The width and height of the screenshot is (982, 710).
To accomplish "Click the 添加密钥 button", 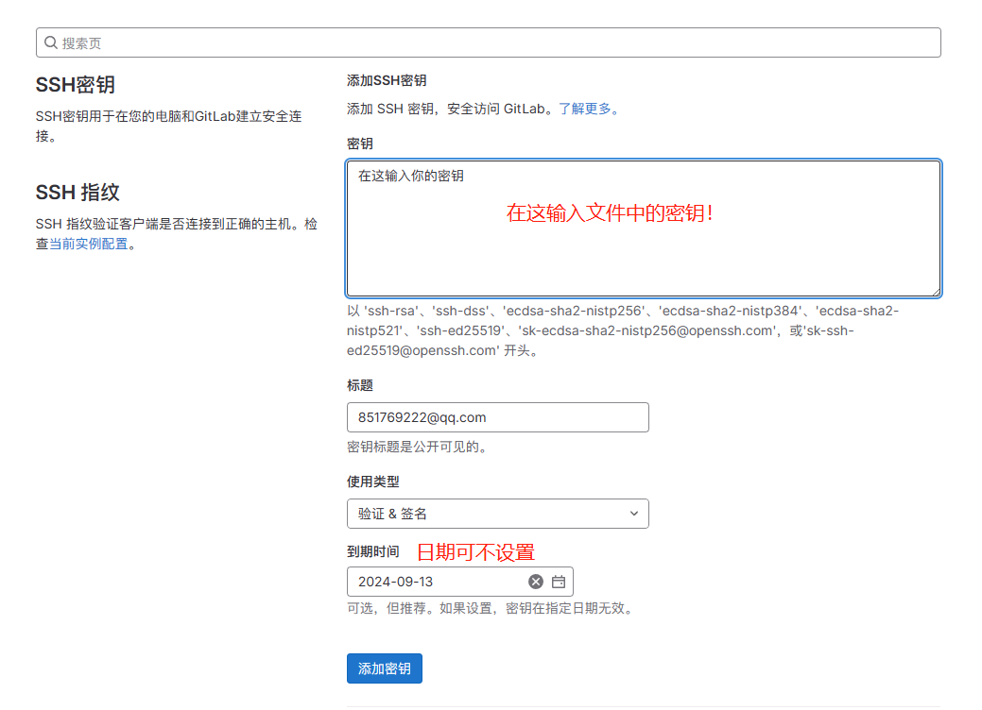I will click(384, 668).
